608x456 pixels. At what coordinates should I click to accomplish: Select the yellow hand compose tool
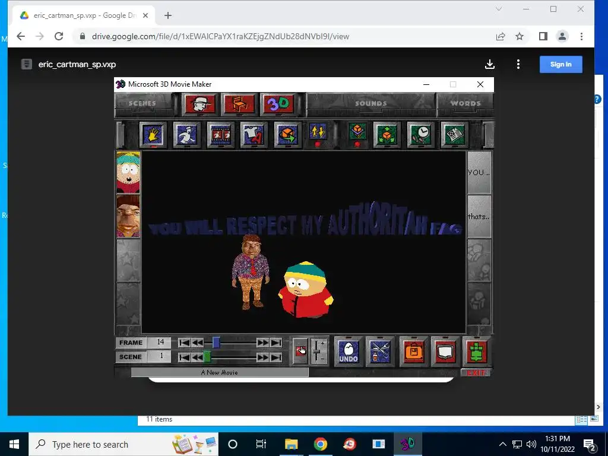pos(153,135)
